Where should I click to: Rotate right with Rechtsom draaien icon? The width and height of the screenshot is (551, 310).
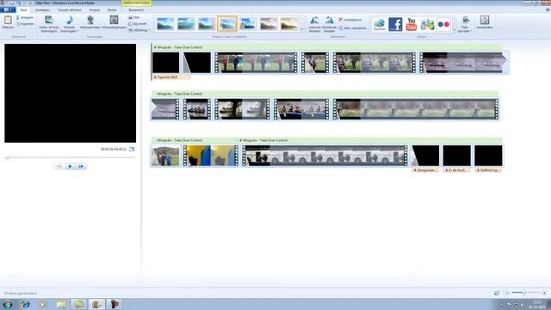click(329, 20)
